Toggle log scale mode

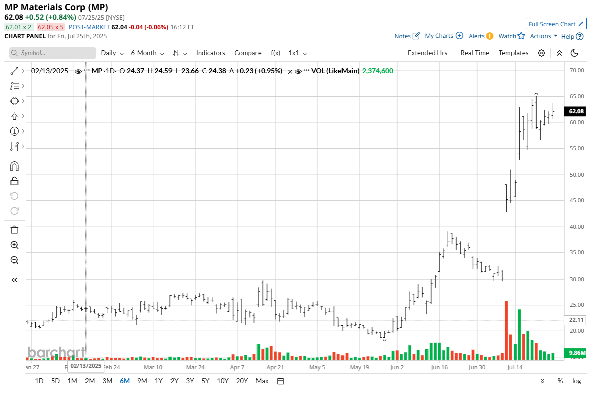click(x=576, y=381)
